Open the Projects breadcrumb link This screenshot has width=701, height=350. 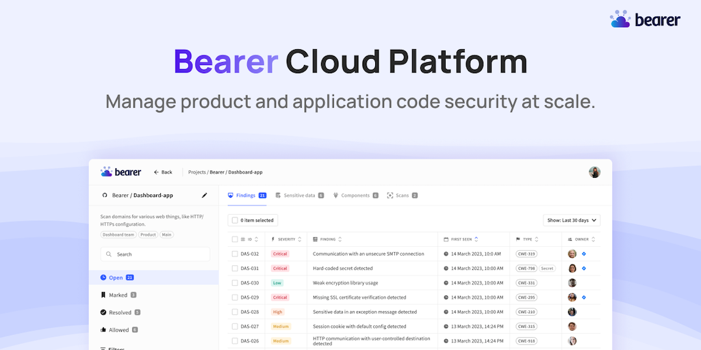197,172
